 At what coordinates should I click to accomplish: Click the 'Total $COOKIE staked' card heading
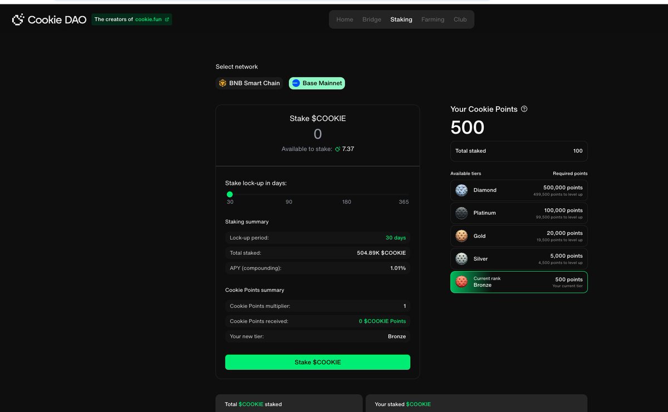[x=253, y=404]
